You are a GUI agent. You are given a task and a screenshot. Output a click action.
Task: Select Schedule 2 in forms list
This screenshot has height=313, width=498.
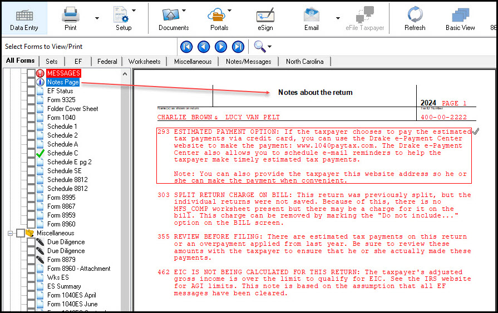[x=62, y=135]
